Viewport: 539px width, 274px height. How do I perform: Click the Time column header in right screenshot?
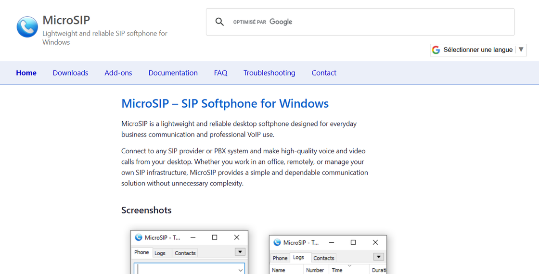349,270
